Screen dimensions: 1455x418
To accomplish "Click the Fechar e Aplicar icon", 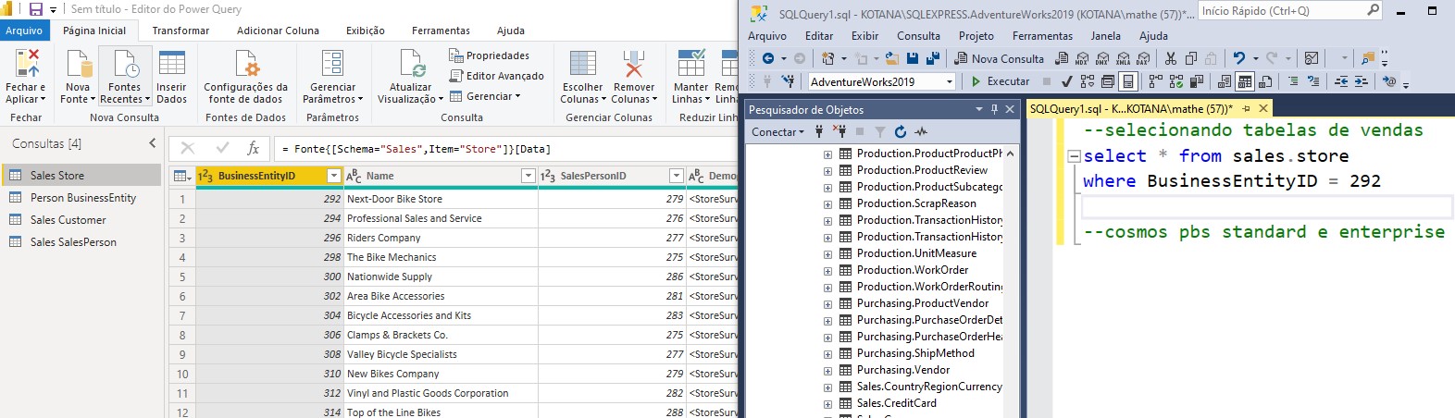I will tap(27, 65).
